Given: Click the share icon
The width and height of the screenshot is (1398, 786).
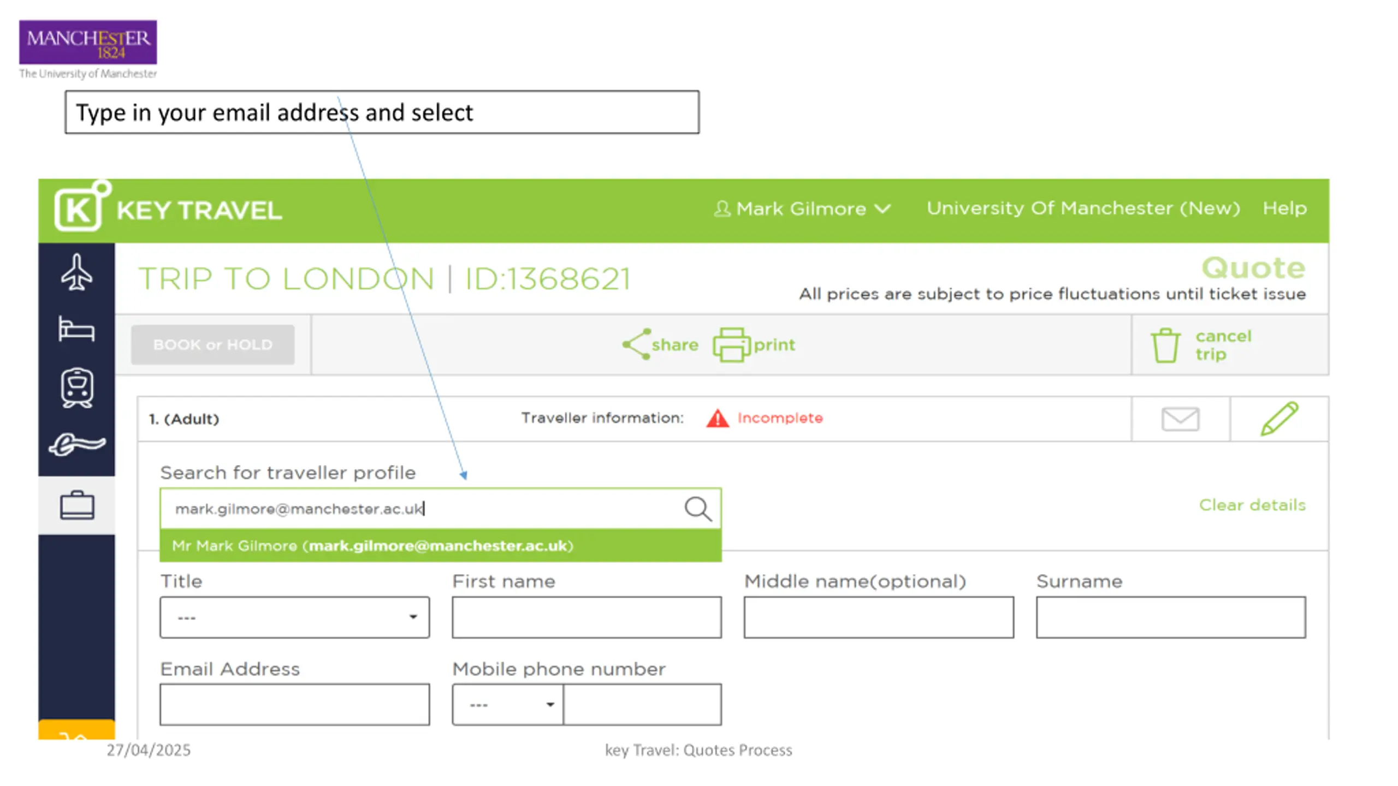Looking at the screenshot, I should [x=636, y=344].
